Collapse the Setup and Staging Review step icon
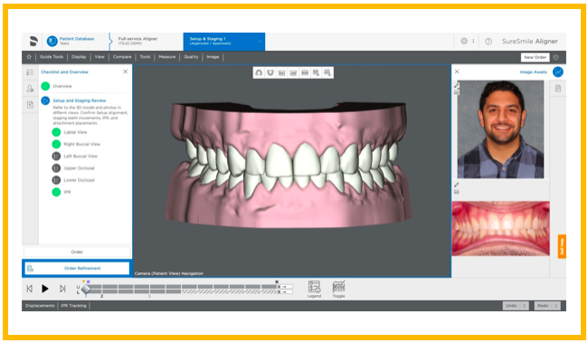Screen dimensions: 588x343 pos(45,100)
